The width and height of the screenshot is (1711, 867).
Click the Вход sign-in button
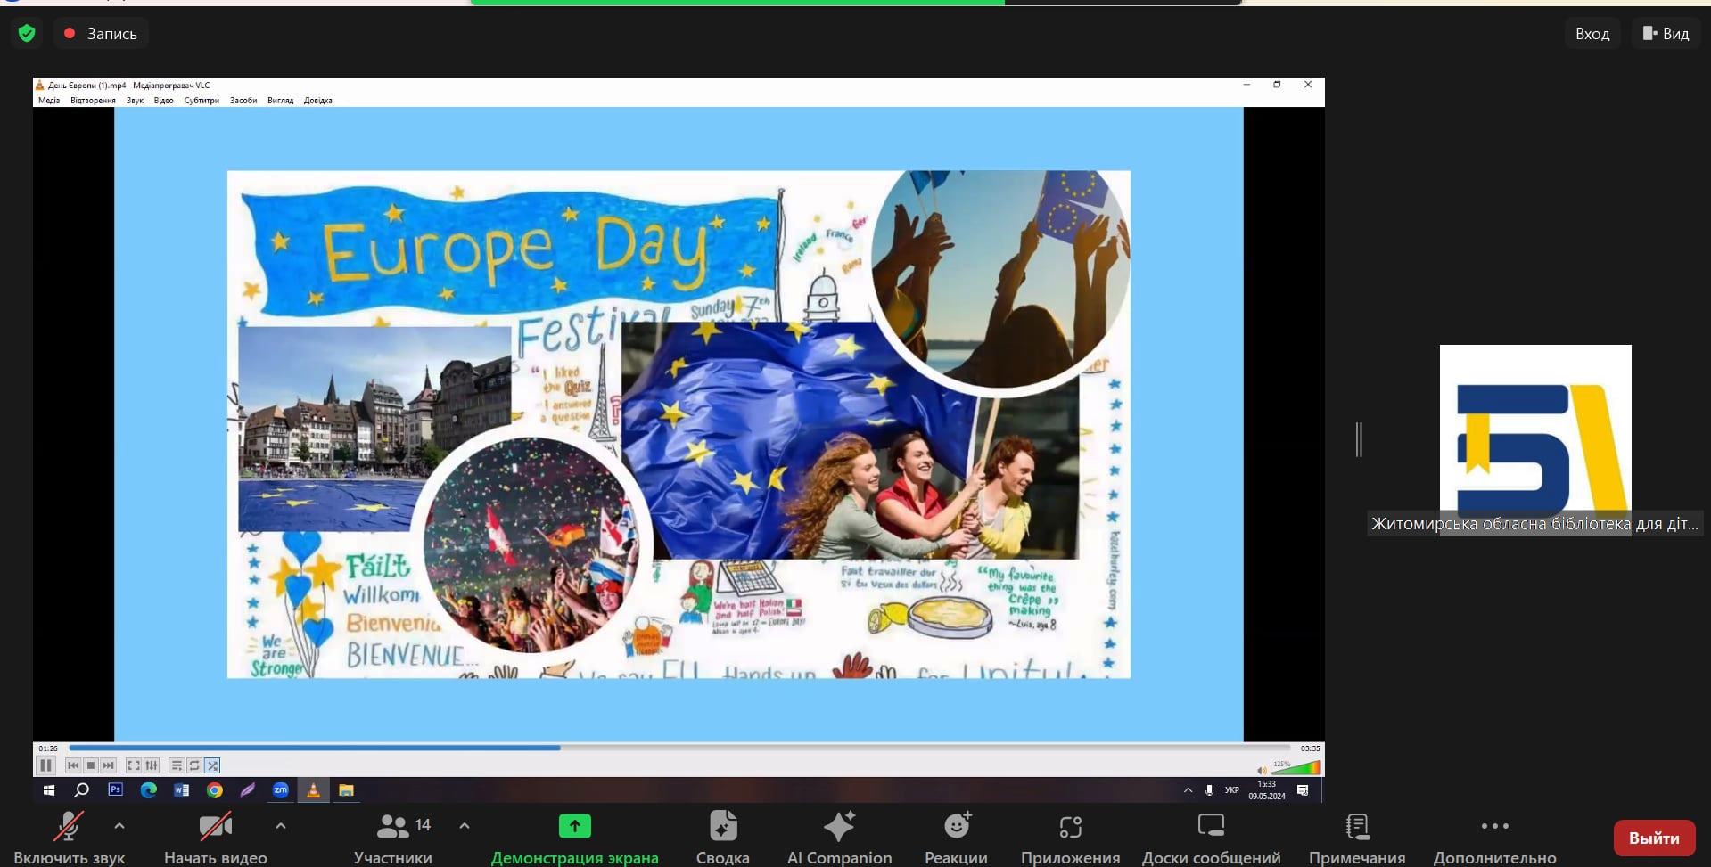(1592, 34)
